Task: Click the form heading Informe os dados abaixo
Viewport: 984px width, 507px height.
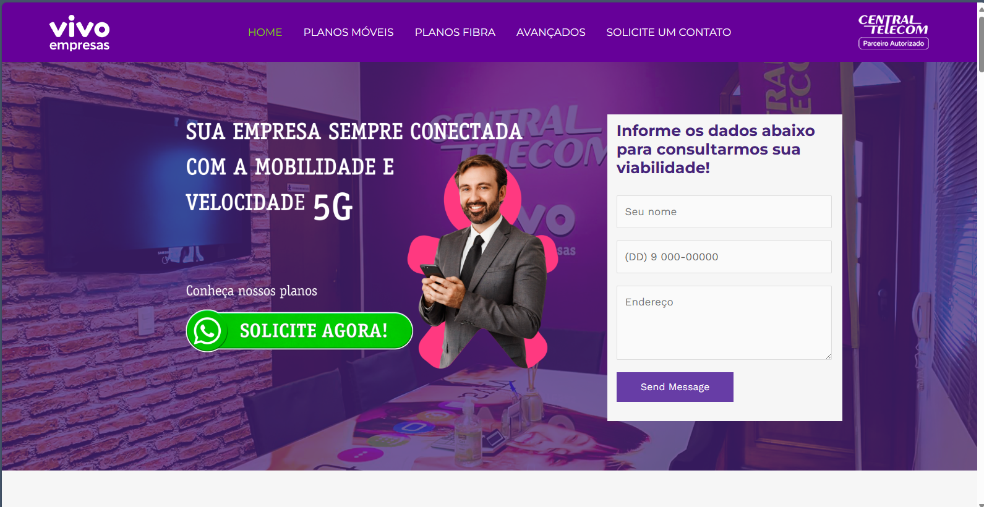Action: (x=716, y=149)
